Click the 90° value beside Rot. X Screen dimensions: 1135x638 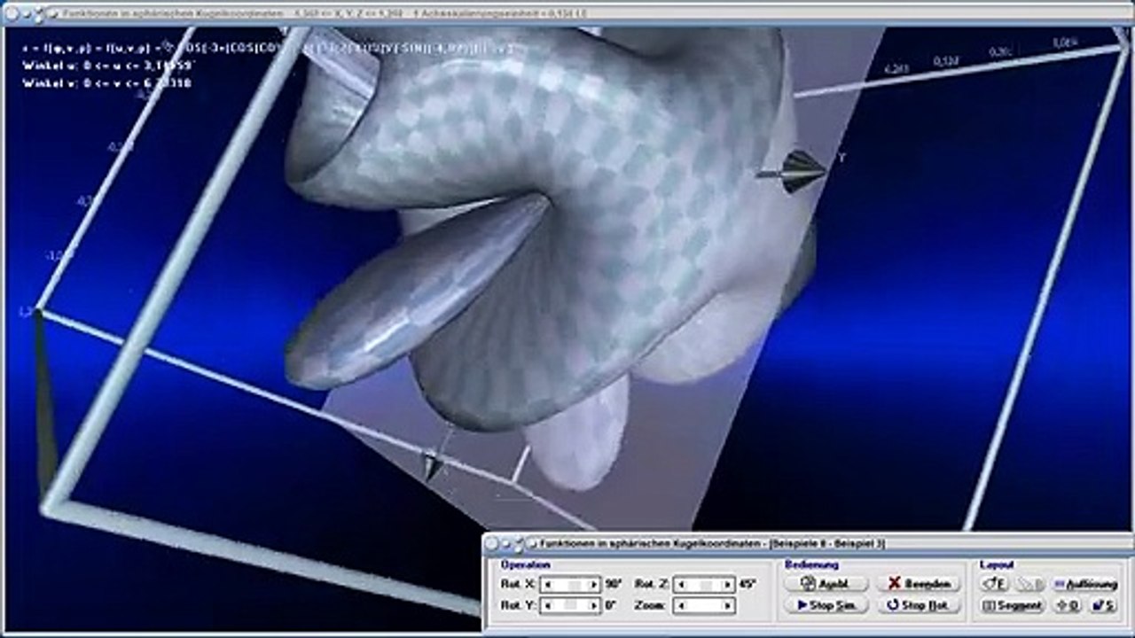(x=614, y=585)
